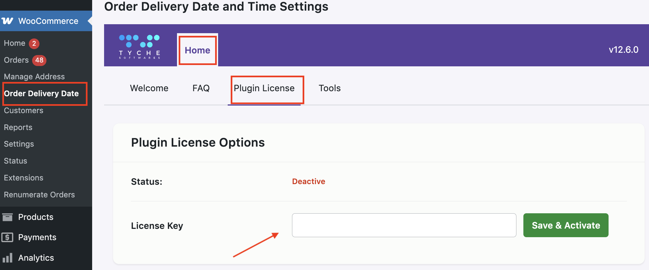Viewport: 649px width, 270px height.
Task: Click the v12.6.0 version text
Action: click(x=623, y=50)
